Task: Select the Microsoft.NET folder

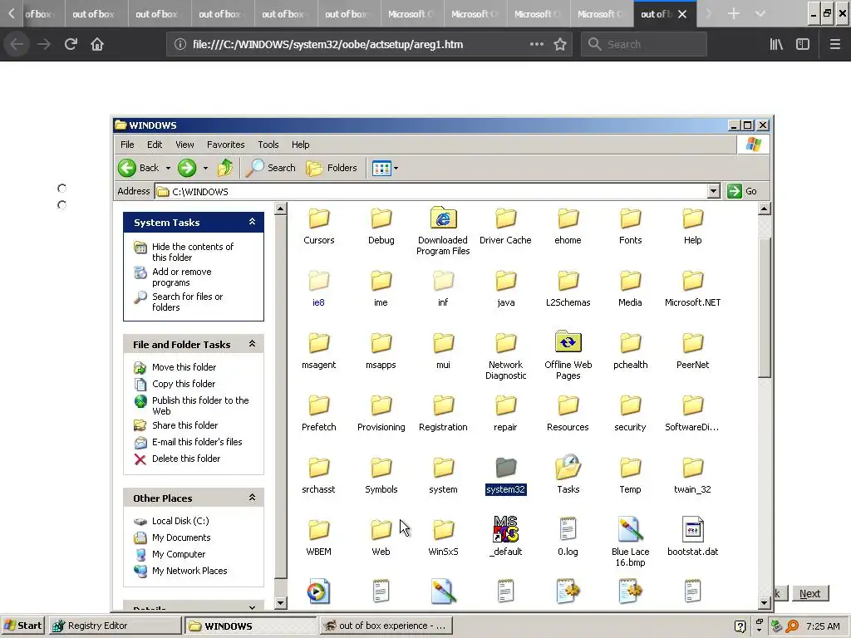Action: coord(692,289)
